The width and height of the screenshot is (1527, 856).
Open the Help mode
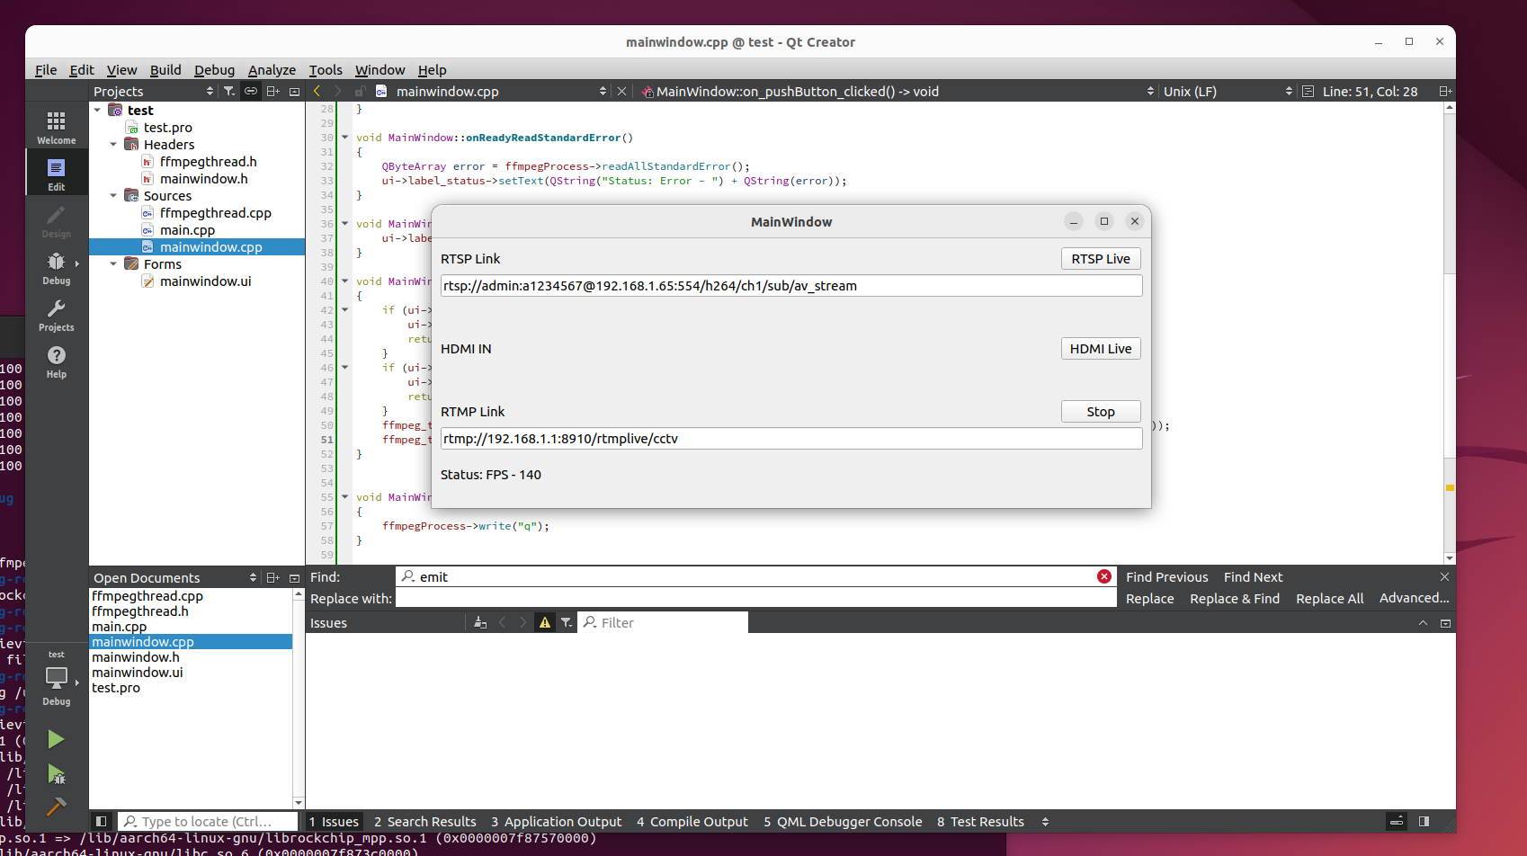click(56, 361)
